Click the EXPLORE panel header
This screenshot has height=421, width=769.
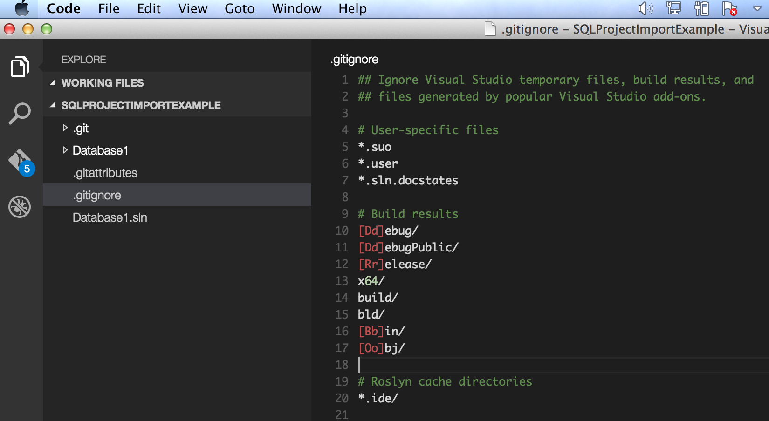point(84,60)
